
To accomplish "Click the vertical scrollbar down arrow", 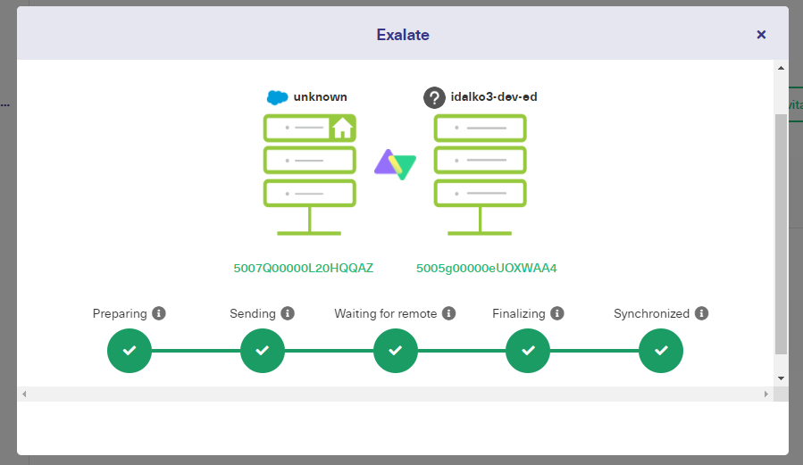I will pyautogui.click(x=781, y=378).
